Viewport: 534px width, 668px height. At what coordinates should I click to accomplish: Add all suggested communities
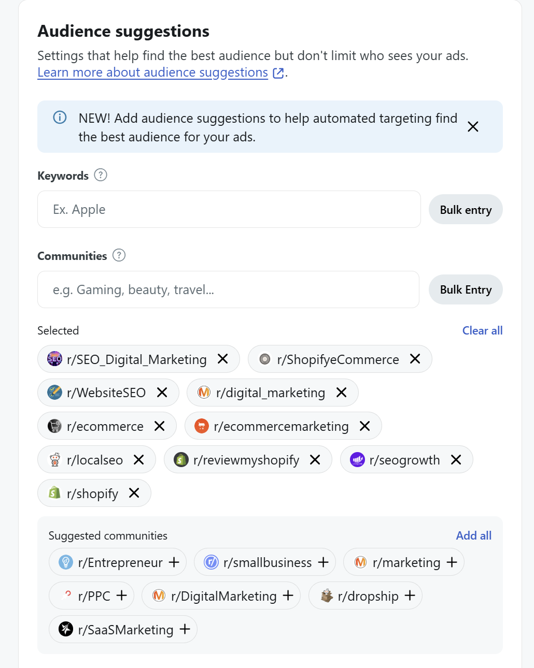pos(473,535)
